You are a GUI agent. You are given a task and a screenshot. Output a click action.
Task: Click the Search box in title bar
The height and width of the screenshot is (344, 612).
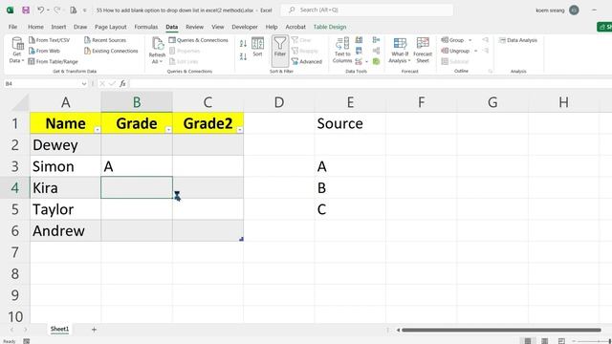367,11
